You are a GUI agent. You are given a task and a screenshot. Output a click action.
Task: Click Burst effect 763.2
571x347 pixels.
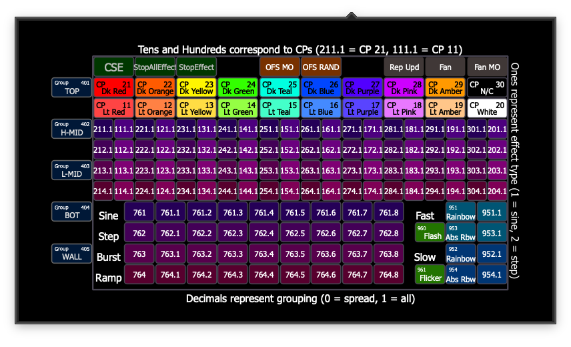(201, 254)
